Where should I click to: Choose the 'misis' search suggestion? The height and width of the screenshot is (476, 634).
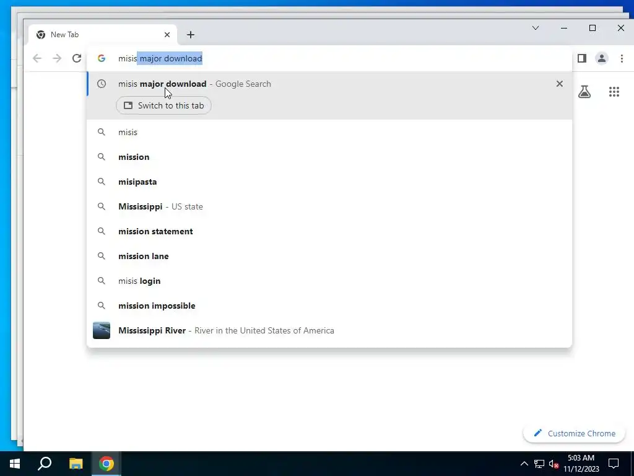(x=329, y=133)
